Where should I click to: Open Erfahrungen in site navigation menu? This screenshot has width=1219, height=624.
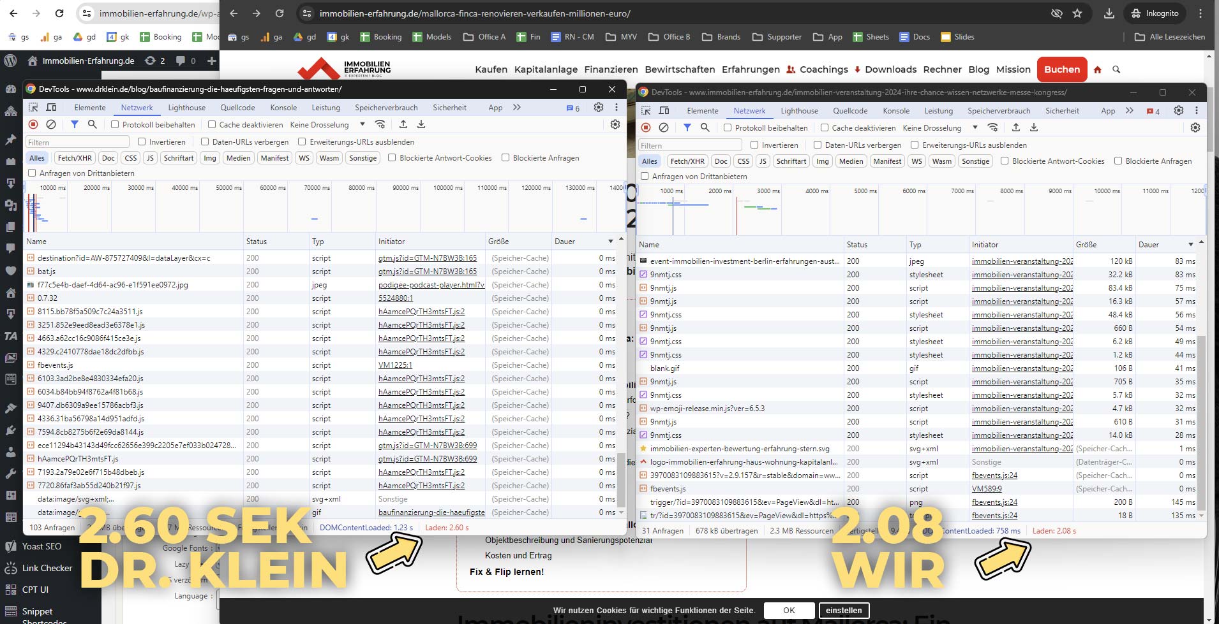pyautogui.click(x=751, y=69)
